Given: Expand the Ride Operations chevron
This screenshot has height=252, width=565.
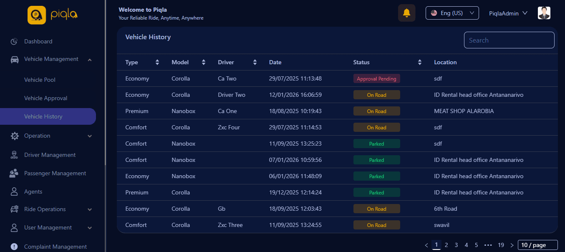Looking at the screenshot, I should pos(90,209).
